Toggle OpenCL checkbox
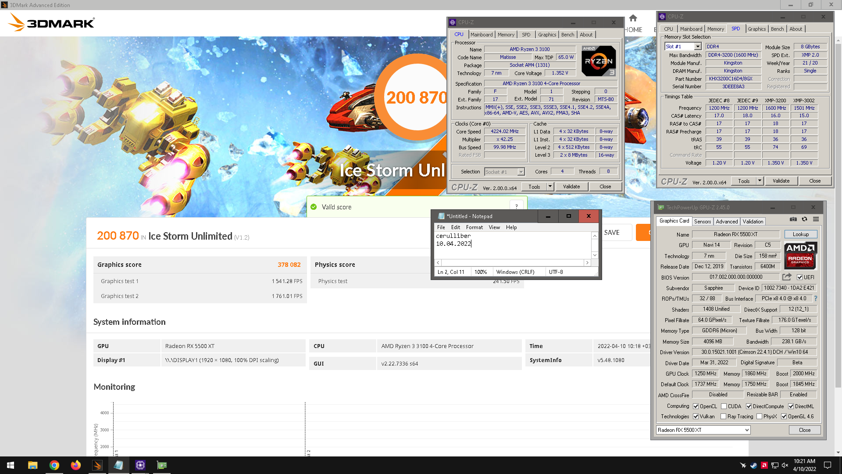Image resolution: width=842 pixels, height=474 pixels. click(696, 406)
